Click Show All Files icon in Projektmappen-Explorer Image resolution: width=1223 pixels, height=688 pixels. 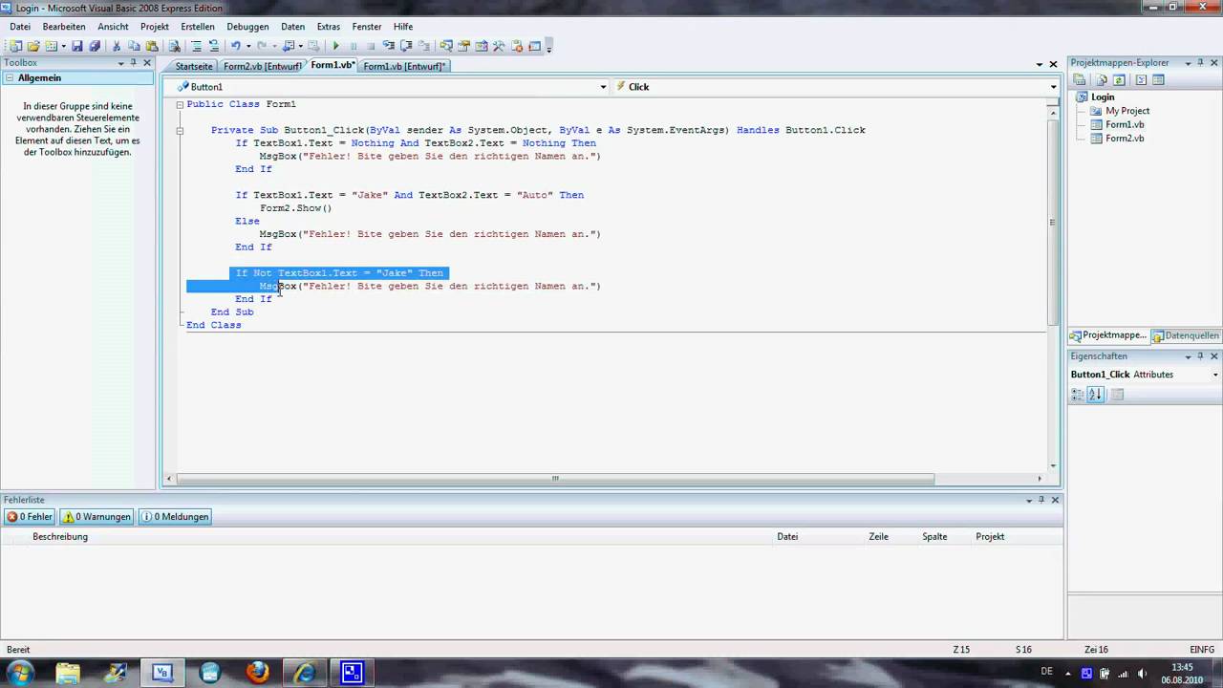click(x=1101, y=80)
